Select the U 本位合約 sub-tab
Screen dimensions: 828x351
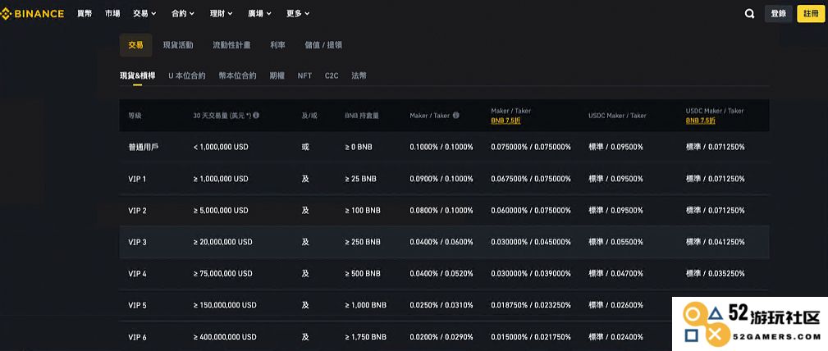[x=187, y=76]
